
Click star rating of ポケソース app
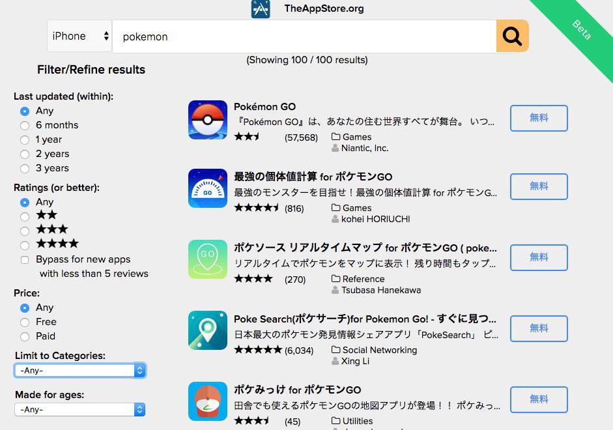click(253, 279)
